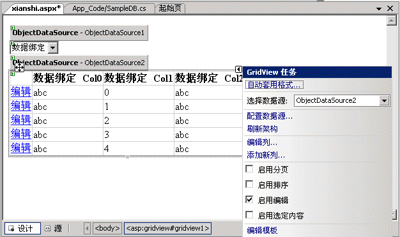Click 编辑 link in row with 2
The height and width of the screenshot is (237, 400).
pos(20,120)
